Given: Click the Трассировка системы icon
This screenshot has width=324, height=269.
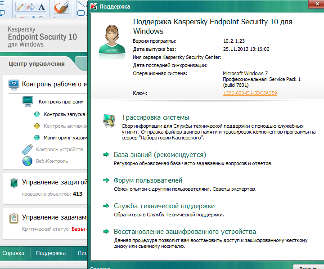Looking at the screenshot, I should [x=109, y=121].
